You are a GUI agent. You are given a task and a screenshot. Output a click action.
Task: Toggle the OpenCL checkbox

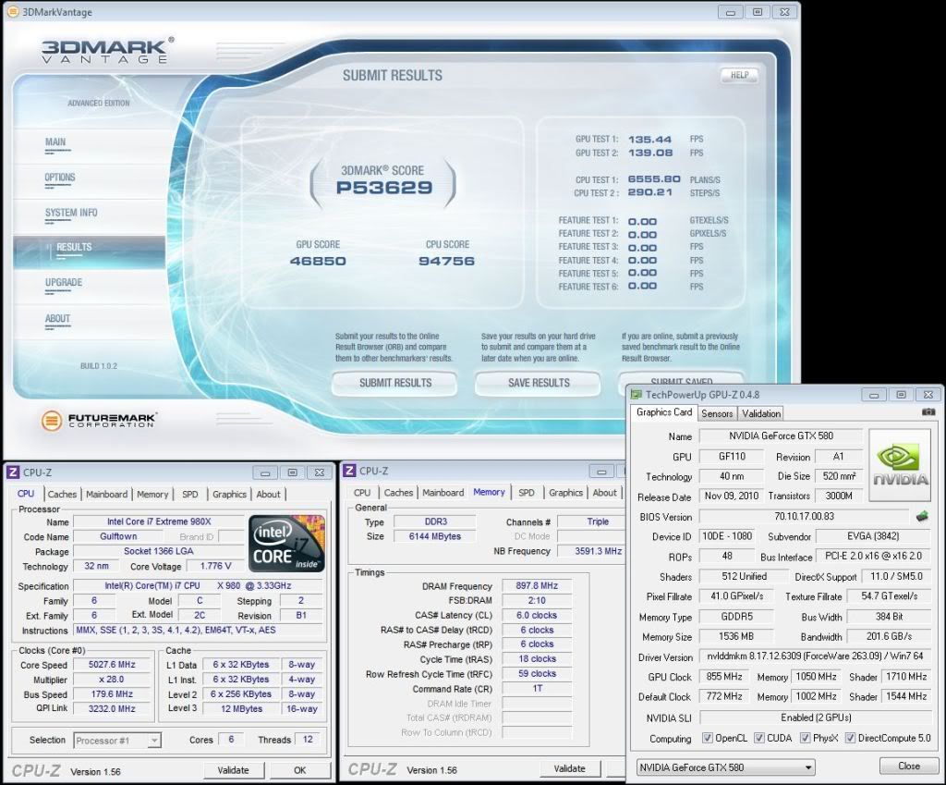pos(707,738)
